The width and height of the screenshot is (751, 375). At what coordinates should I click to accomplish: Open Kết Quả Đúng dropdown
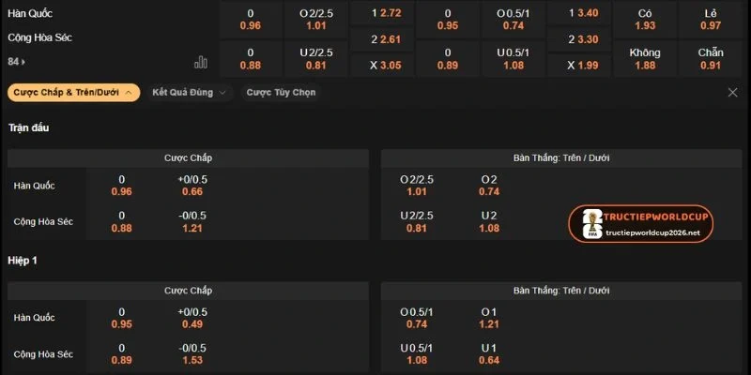(x=190, y=93)
